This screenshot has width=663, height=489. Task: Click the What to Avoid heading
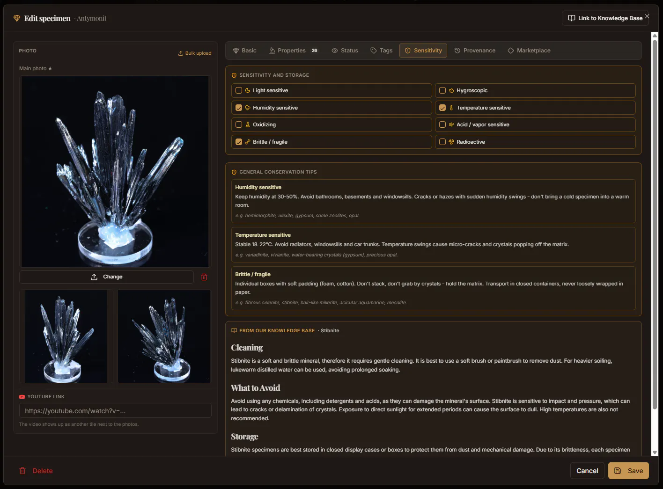(x=256, y=388)
